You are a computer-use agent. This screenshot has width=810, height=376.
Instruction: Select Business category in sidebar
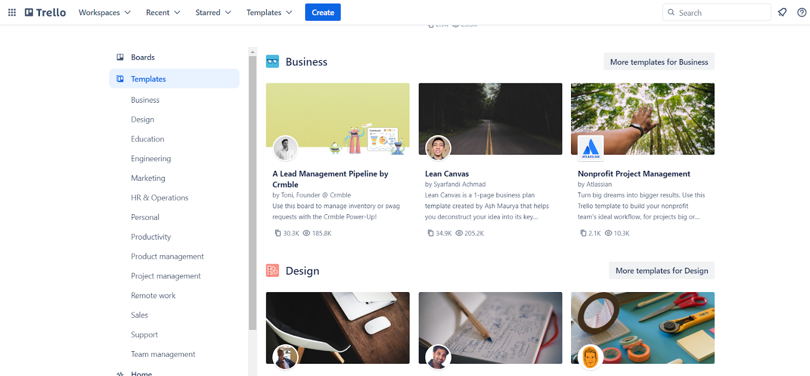tap(145, 100)
